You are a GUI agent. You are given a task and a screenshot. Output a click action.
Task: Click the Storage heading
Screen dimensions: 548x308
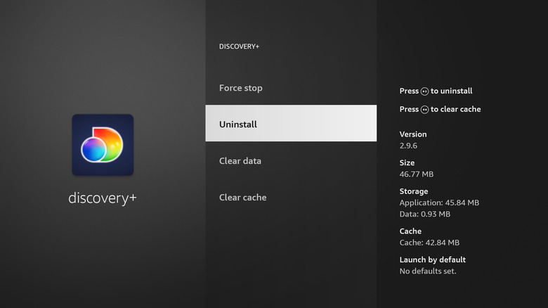coord(414,191)
